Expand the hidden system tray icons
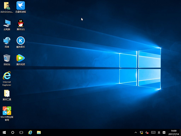Image resolution: width=181 pixels, height=136 pixels. tap(136, 132)
